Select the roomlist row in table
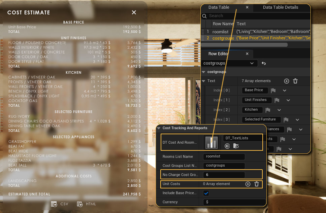The width and height of the screenshot is (326, 213). [x=220, y=32]
